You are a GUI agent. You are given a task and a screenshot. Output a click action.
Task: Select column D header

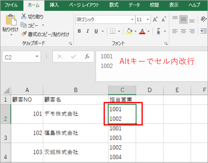150,90
